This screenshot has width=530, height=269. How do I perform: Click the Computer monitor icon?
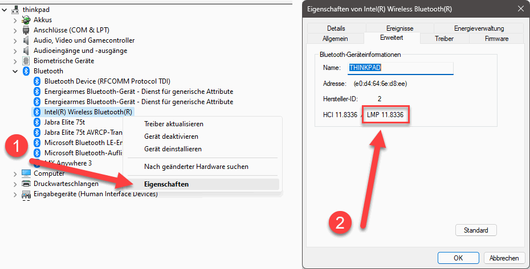[x=26, y=173]
